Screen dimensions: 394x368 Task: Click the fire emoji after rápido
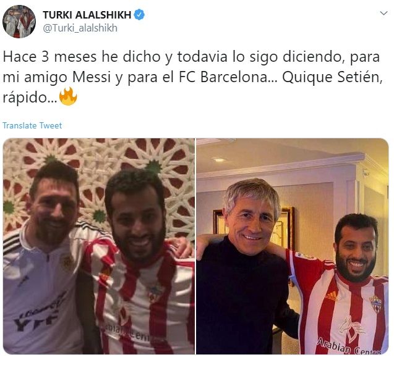tap(68, 96)
